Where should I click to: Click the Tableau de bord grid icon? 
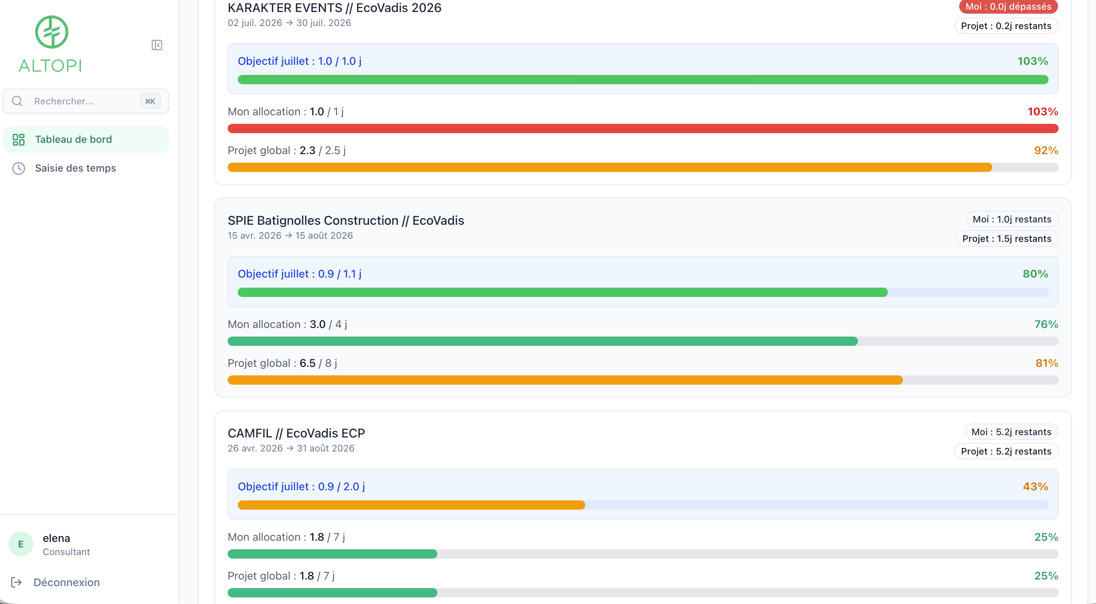(19, 139)
